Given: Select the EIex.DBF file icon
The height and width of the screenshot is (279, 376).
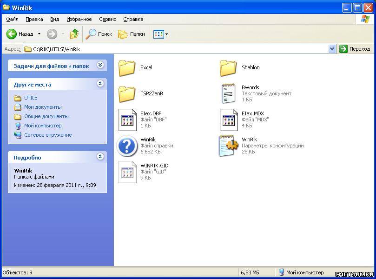Looking at the screenshot, I should (127, 120).
